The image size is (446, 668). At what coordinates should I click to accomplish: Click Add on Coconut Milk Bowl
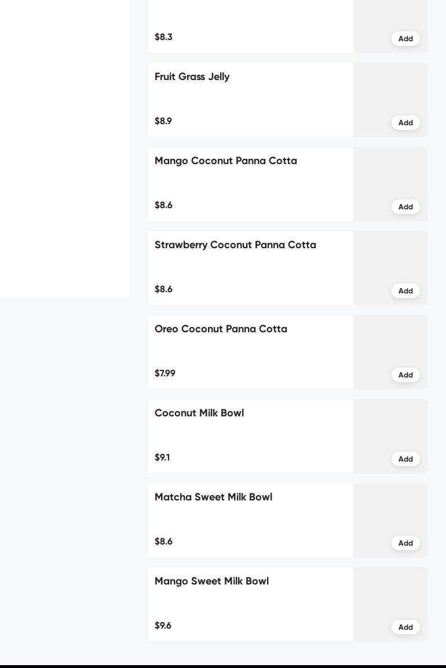click(405, 459)
